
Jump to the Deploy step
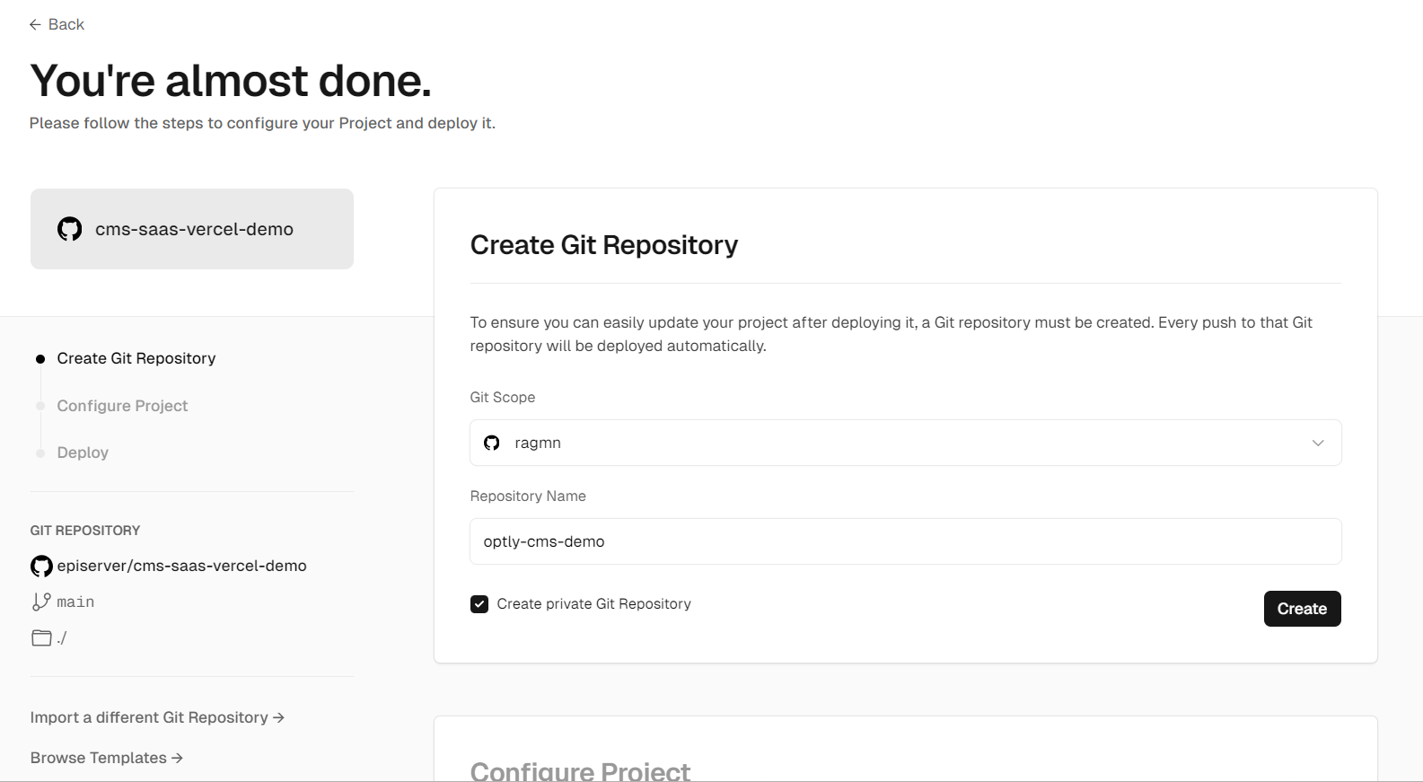(x=83, y=453)
